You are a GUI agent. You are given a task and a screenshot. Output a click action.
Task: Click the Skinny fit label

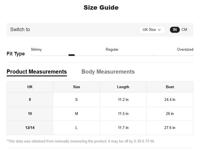point(36,50)
